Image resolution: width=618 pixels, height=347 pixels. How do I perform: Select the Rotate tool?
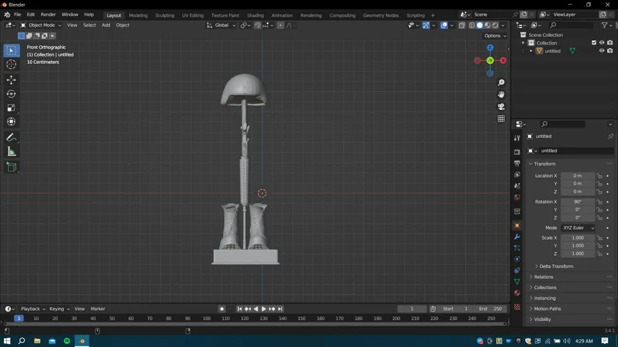click(x=12, y=94)
